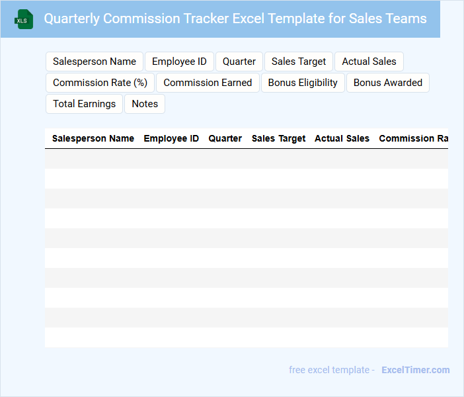Screen dimensions: 464x397
Task: Click the Salesperson Name column header
Action: (93, 138)
